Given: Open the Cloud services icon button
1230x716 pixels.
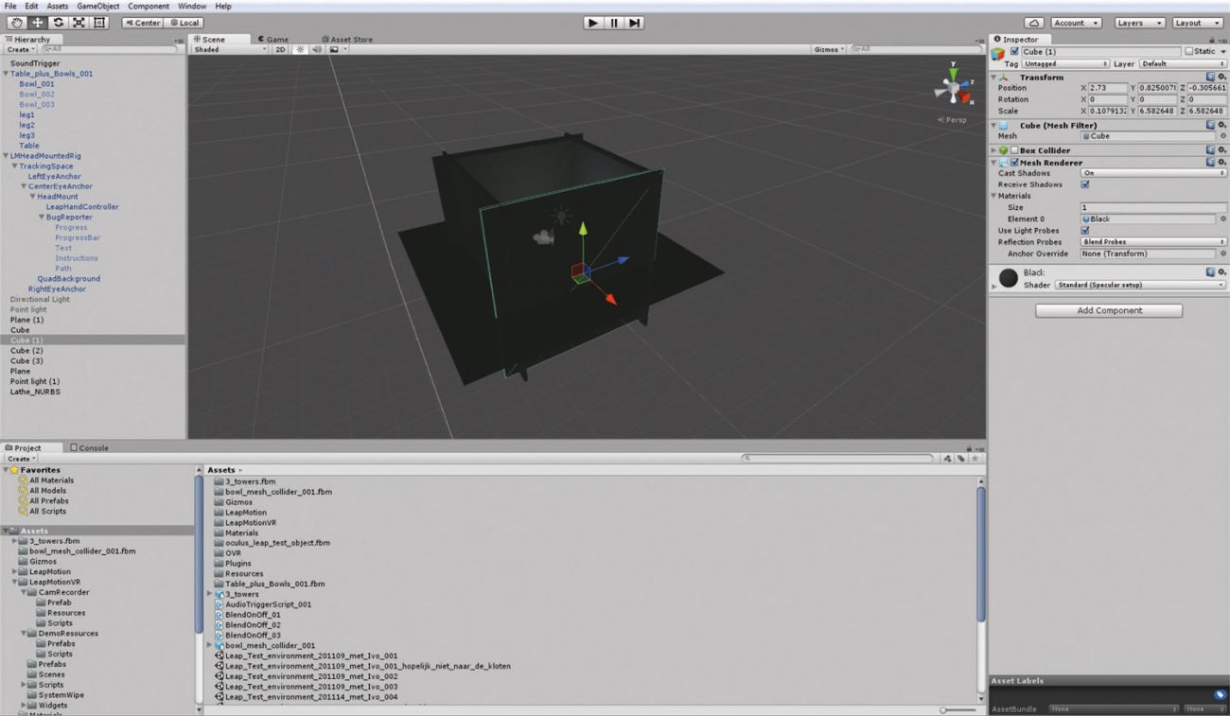Looking at the screenshot, I should pos(1034,23).
